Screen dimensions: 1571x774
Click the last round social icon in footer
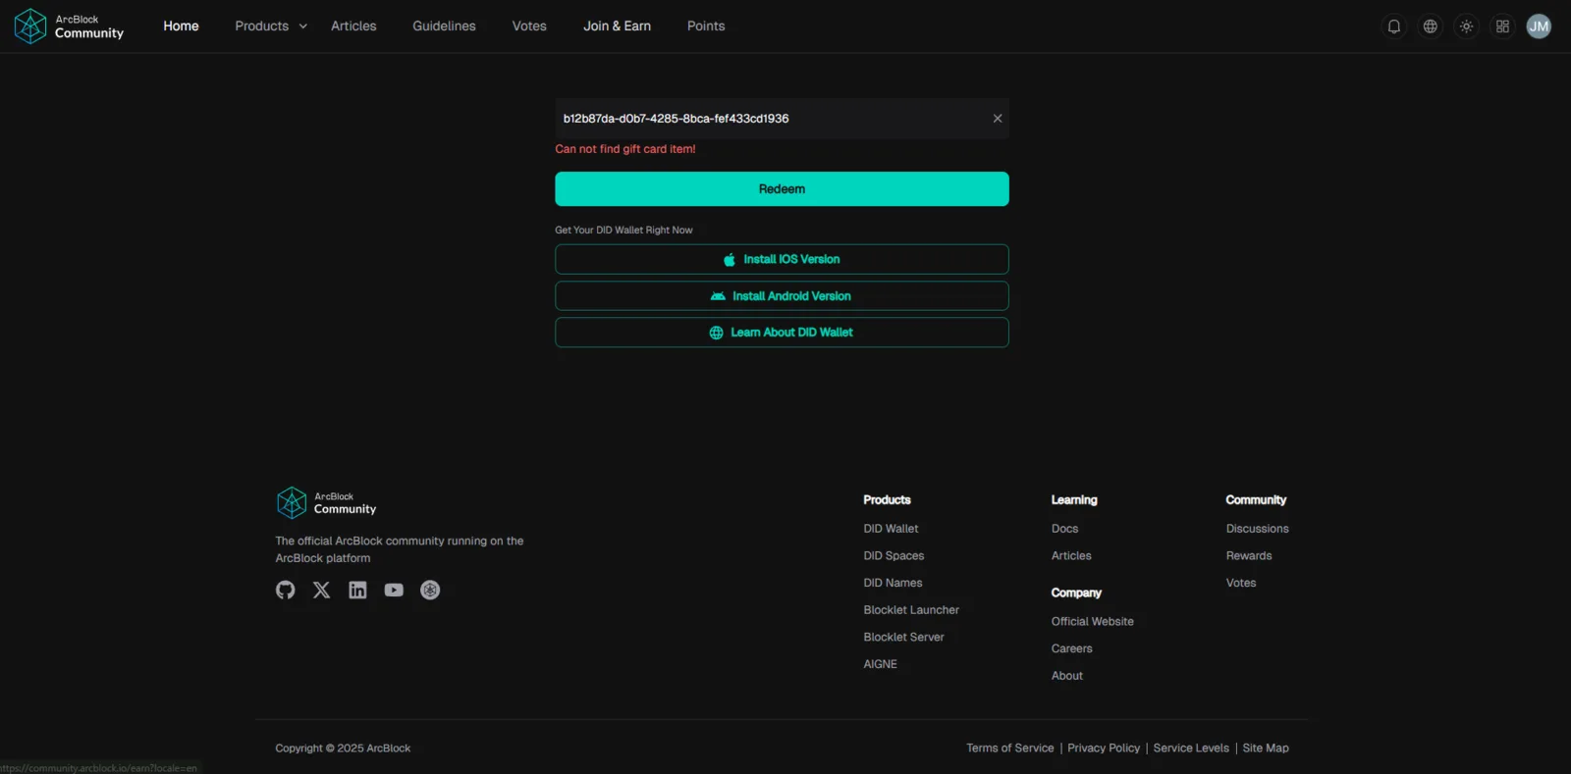tap(430, 590)
